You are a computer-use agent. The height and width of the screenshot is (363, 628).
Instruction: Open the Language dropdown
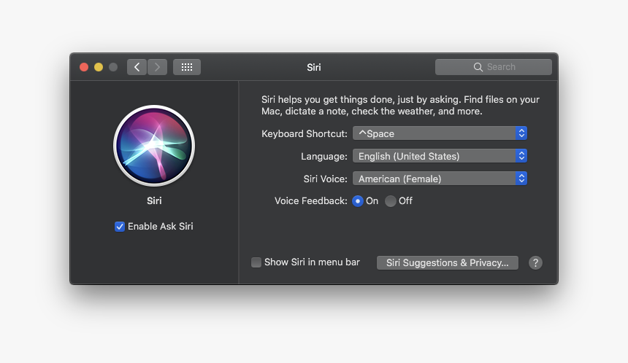(x=440, y=156)
